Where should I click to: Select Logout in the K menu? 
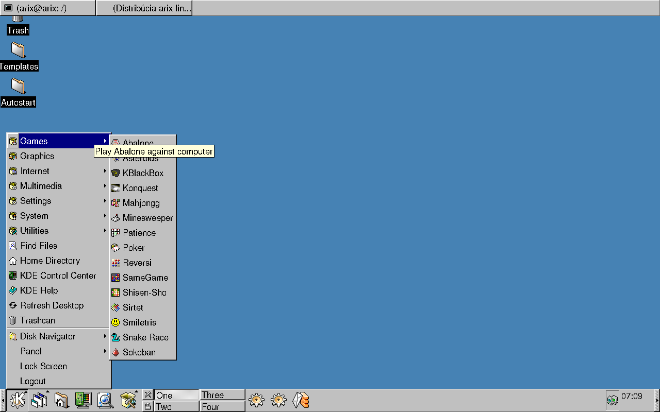59,381
